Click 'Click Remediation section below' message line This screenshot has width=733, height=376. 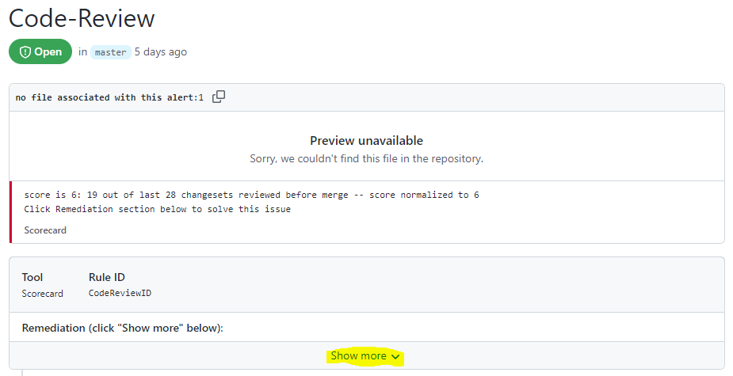[157, 209]
